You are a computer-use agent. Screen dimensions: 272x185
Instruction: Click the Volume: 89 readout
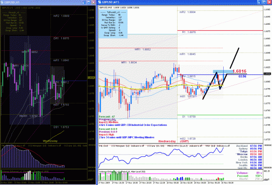[249, 173]
